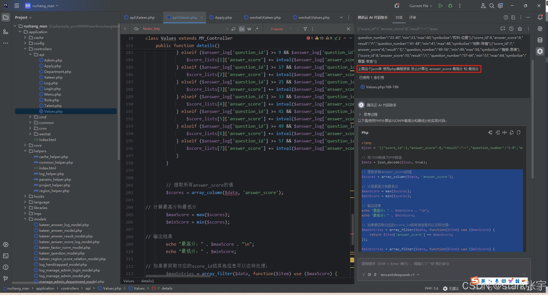Switch to the wechat\Kateer.php tab
The image size is (548, 295).
[262, 17]
